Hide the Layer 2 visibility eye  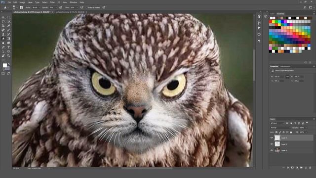coord(272,137)
